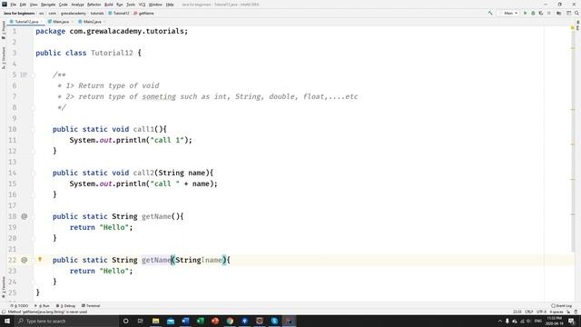Screen dimensions: 581x327
Task: Open the Build menu
Action: [109, 5]
